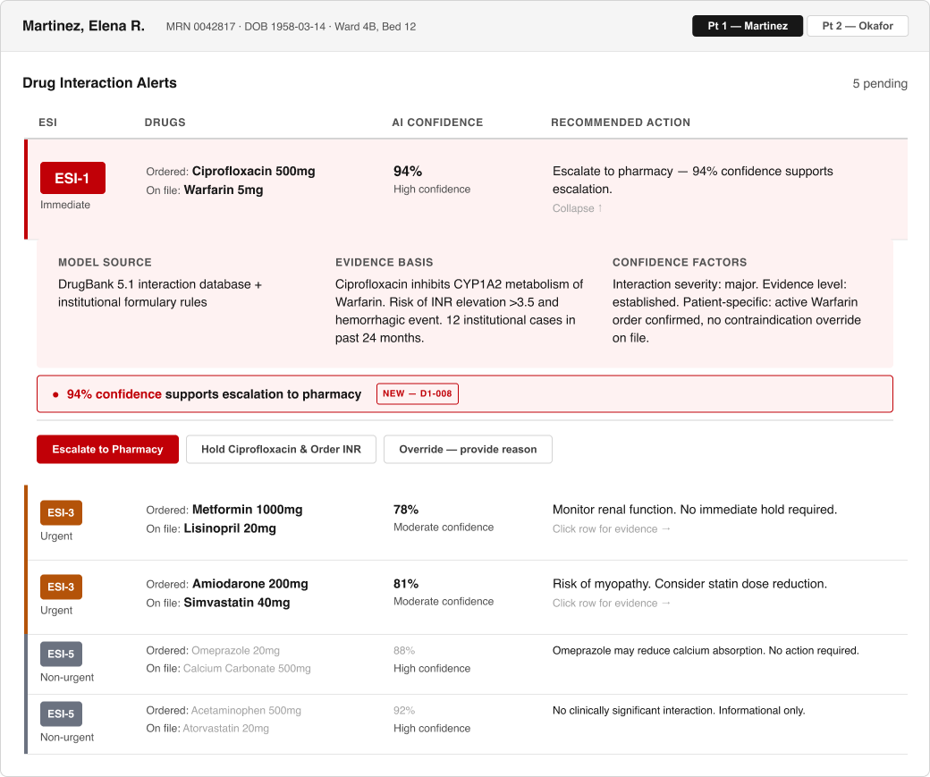Click No clinically significant interaction text
Image resolution: width=930 pixels, height=777 pixels.
pos(679,711)
